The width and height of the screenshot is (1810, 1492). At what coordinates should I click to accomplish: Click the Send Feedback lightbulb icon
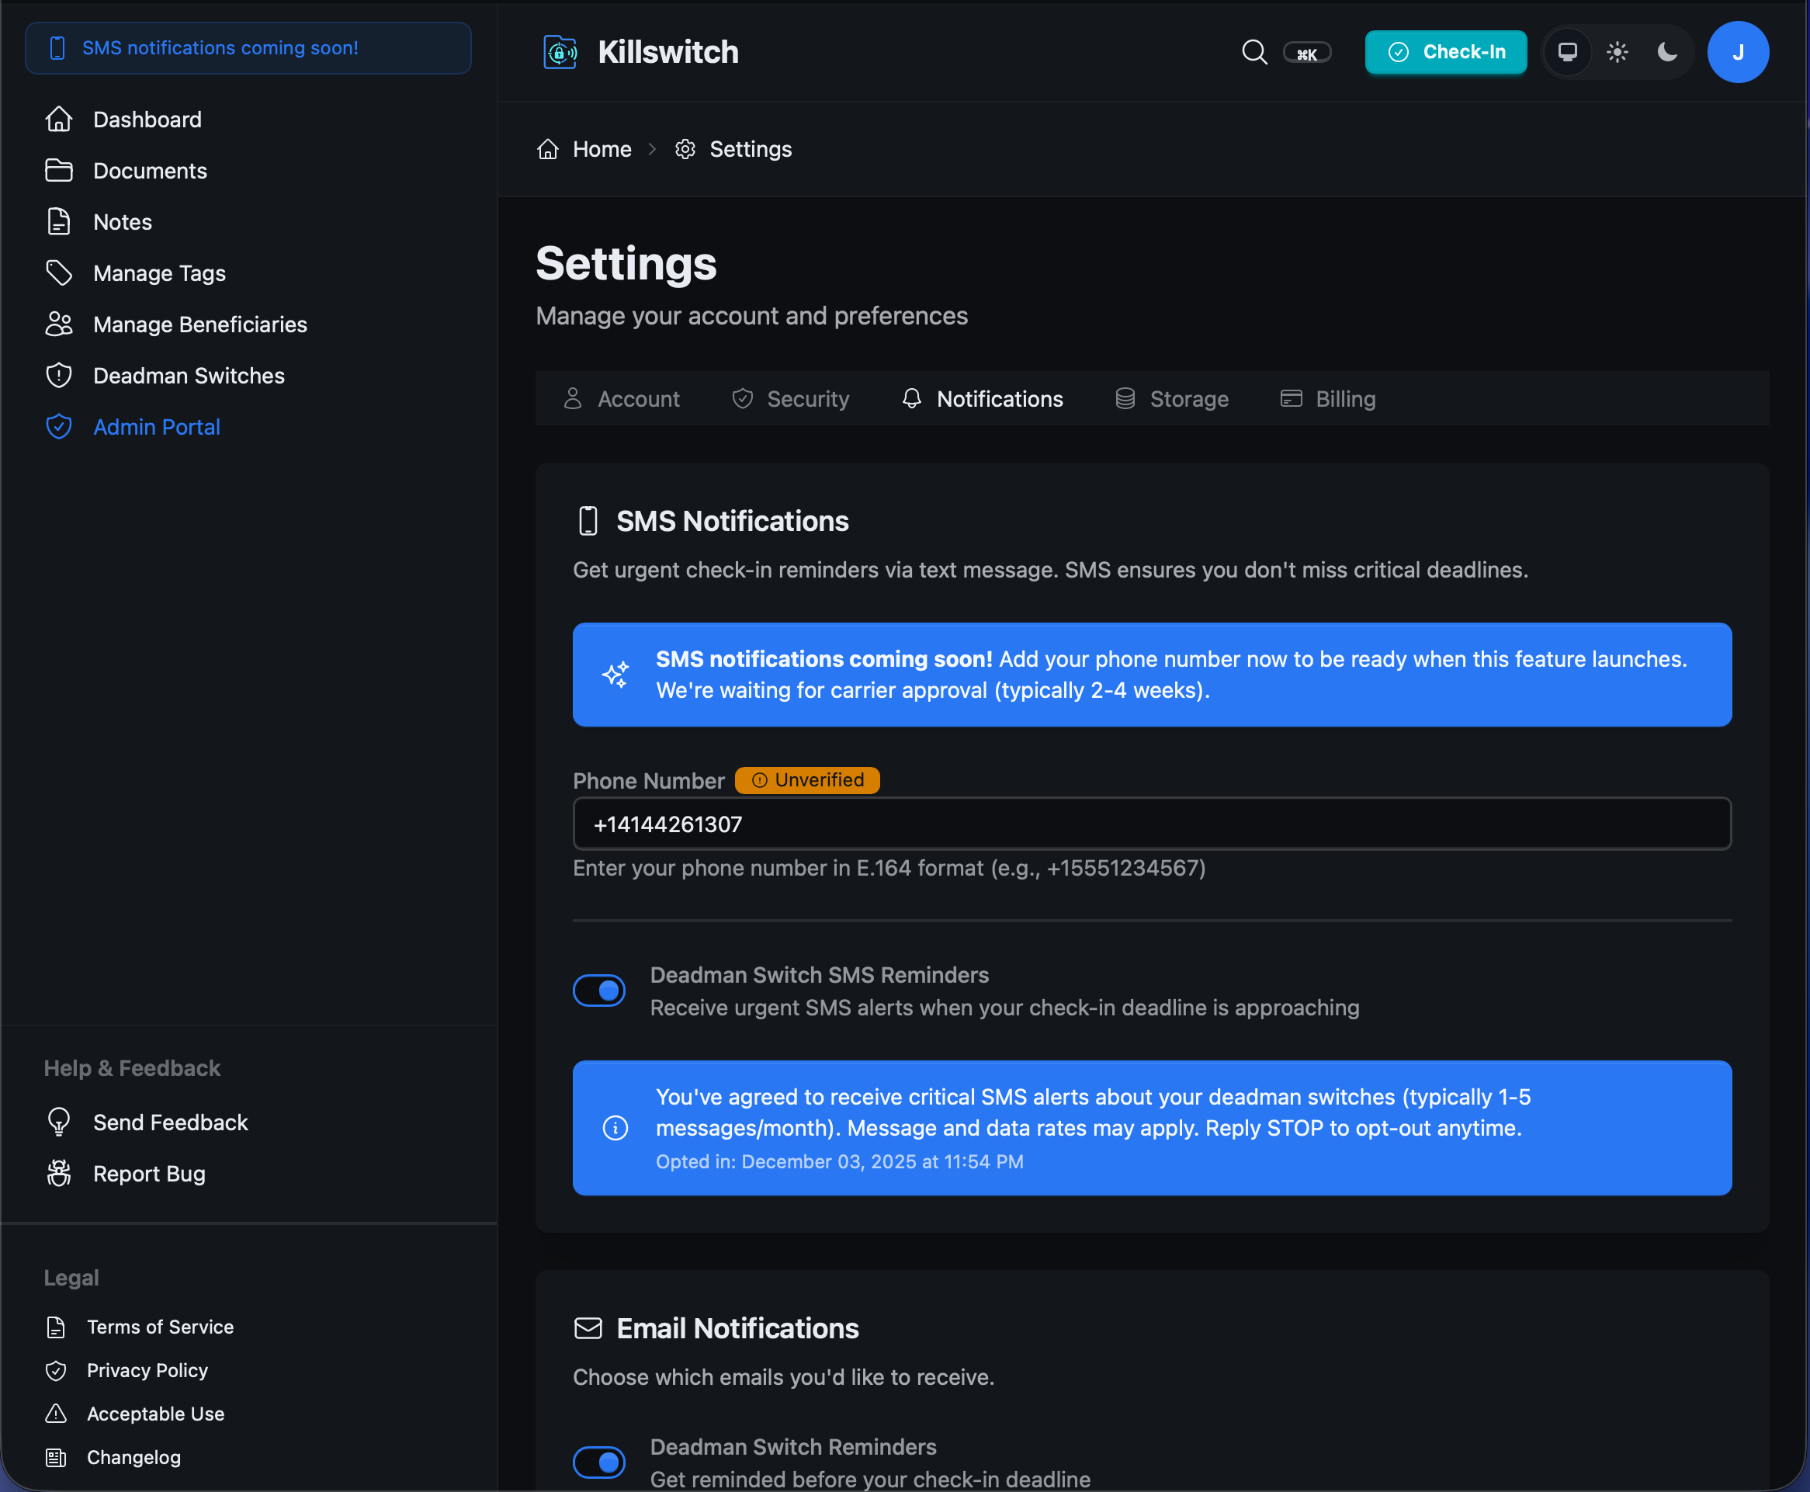tap(59, 1122)
